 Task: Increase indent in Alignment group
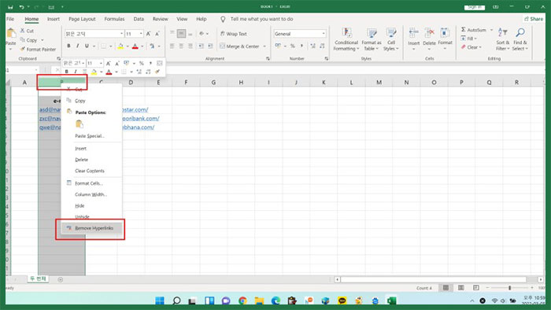pos(210,46)
